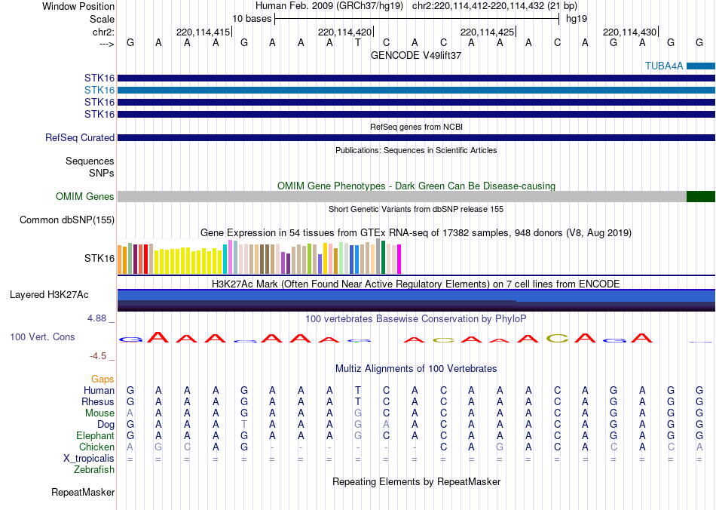Click the X_tropicalis species label
Image resolution: width=716 pixels, height=510 pixels.
click(x=89, y=459)
